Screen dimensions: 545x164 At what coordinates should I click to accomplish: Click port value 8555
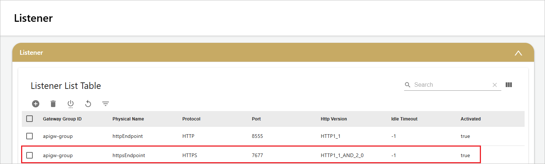(257, 136)
